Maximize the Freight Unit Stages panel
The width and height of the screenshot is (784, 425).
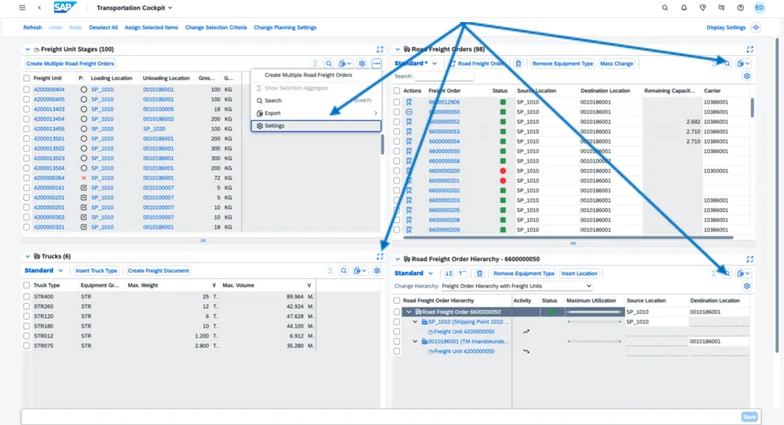coord(380,49)
